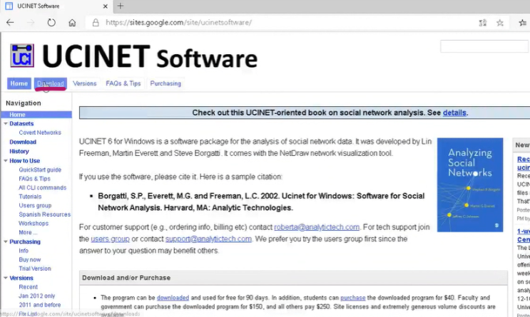Click the Download and/or Purchase heading
Screen dimensions: 530x317
126,278
